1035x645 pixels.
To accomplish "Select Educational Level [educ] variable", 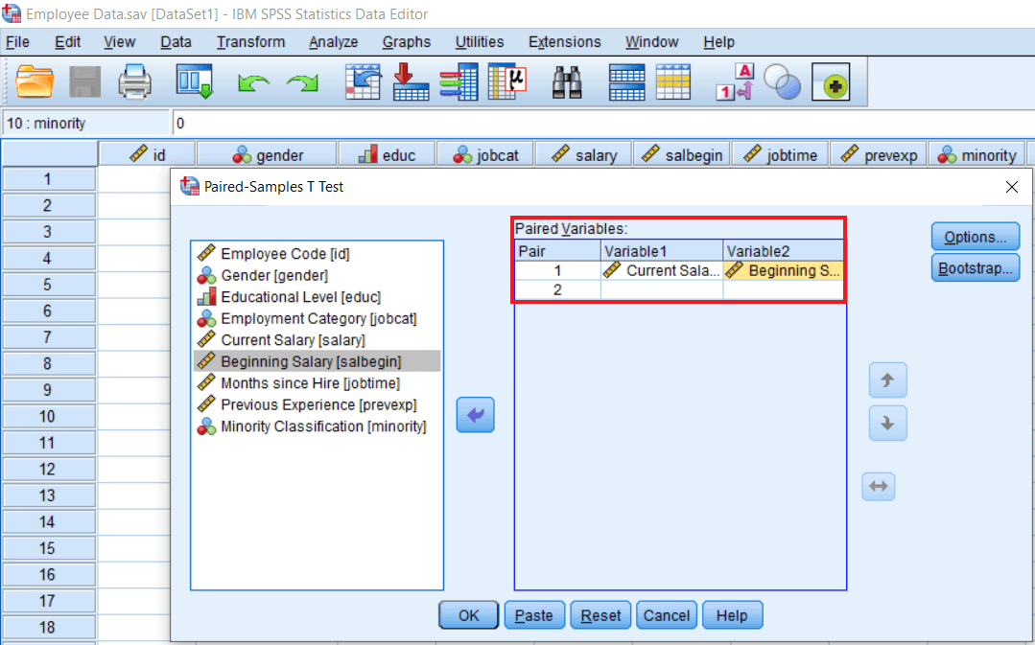I will pos(317,297).
